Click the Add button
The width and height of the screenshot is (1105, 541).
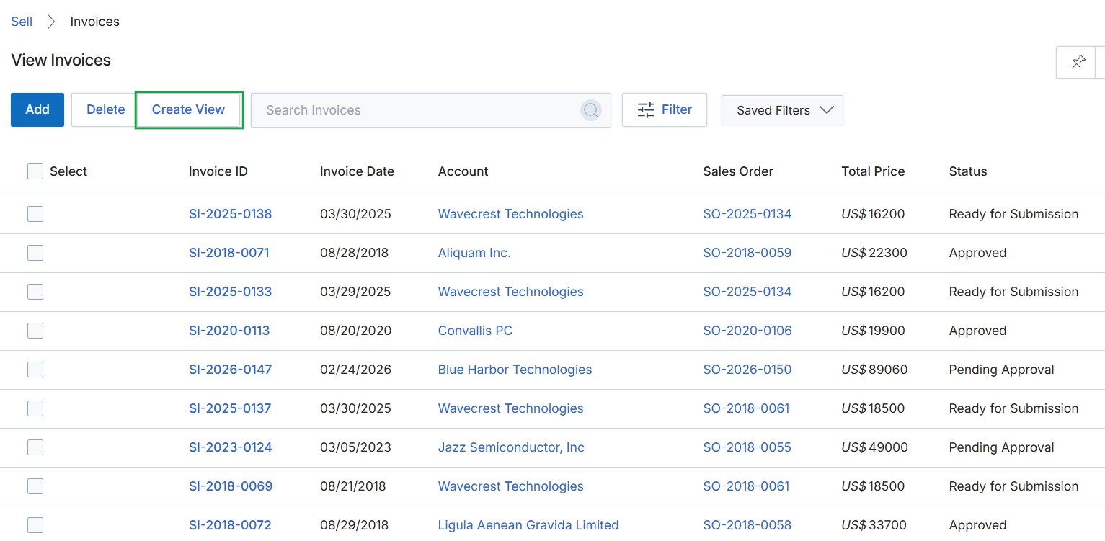click(x=37, y=109)
